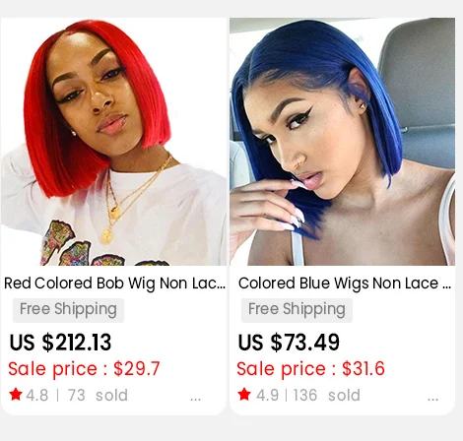Click the 4.8 rating number
Image resolution: width=463 pixels, height=441 pixels.
(x=37, y=395)
